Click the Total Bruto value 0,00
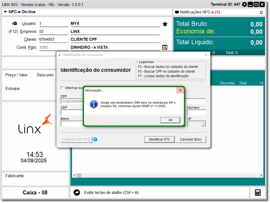The width and height of the screenshot is (270, 203). click(256, 24)
